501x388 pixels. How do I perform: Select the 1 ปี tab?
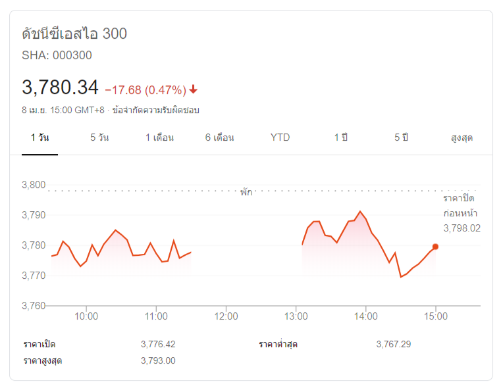(340, 137)
